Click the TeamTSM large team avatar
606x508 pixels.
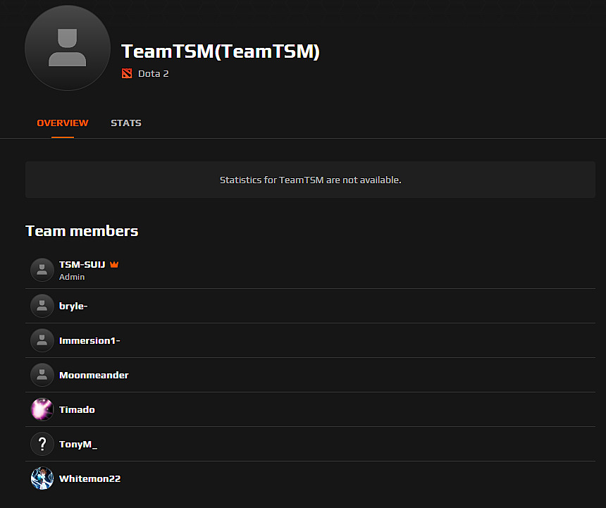point(68,48)
